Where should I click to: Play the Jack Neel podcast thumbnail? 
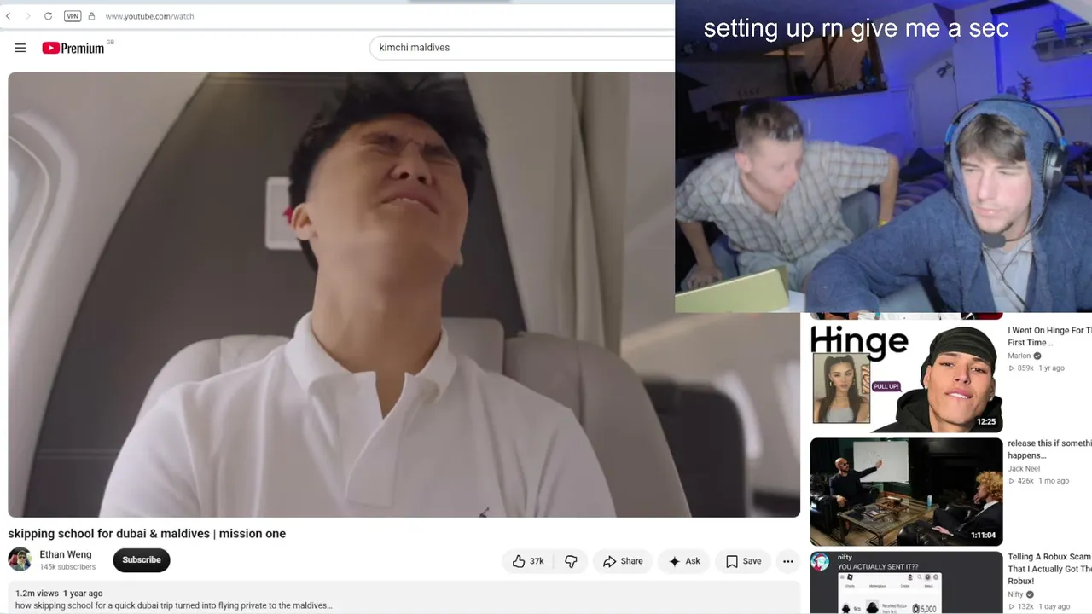906,492
